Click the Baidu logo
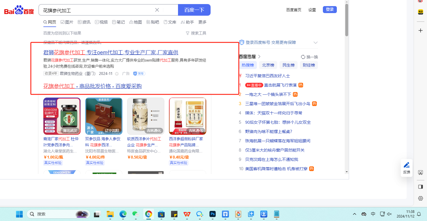 point(19,10)
